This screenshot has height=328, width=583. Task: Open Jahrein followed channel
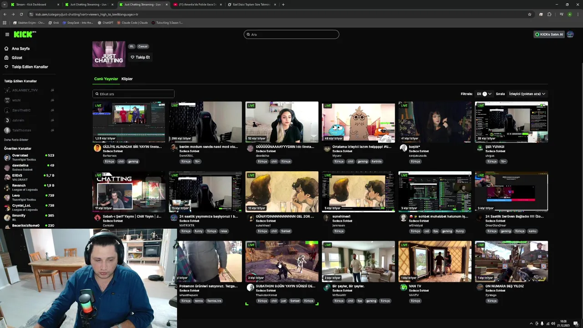coord(28,120)
